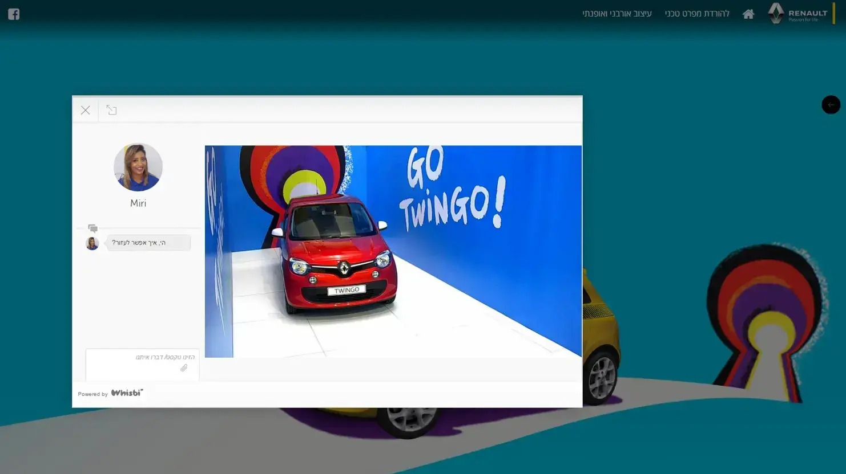846x474 pixels.
Task: Click the black back arrow button
Action: (831, 105)
